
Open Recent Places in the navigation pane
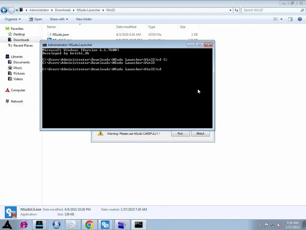click(23, 45)
